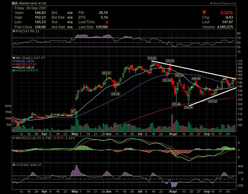Click the 120.00 low price label
Screen dimensions: 248x194
coord(188,107)
